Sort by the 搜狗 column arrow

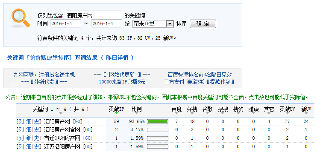point(238,113)
